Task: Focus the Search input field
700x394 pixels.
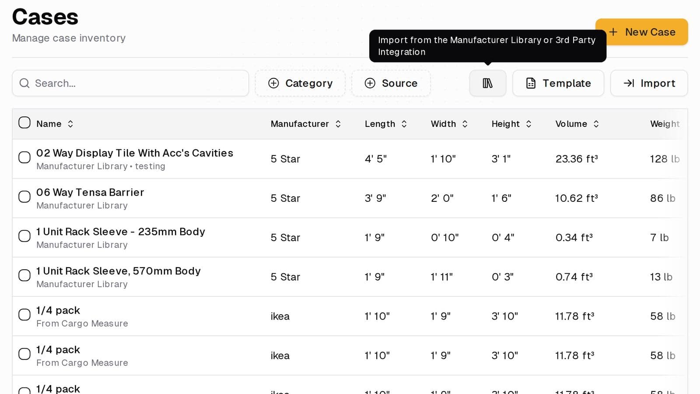Action: pos(130,83)
